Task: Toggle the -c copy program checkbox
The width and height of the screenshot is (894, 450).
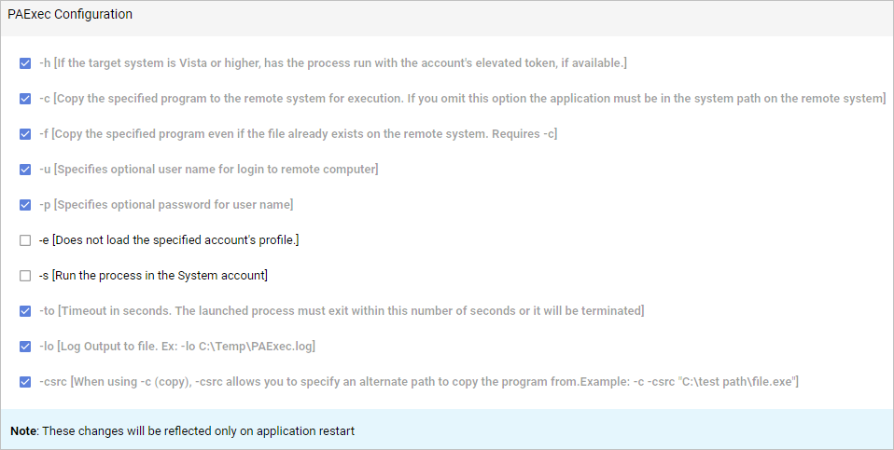Action: tap(25, 99)
